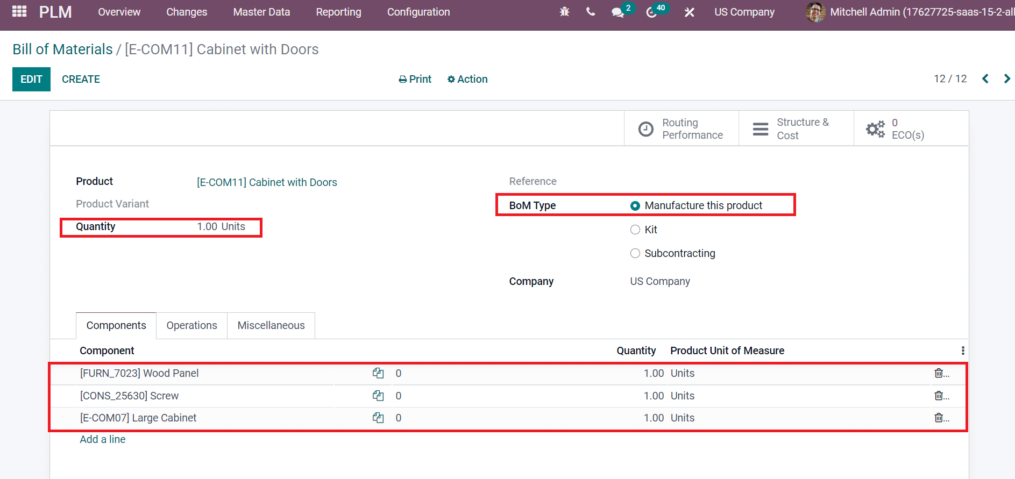
Task: Click the EDIT button
Action: click(x=31, y=79)
